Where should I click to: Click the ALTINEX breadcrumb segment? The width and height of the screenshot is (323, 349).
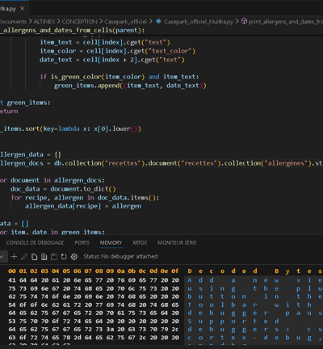point(44,22)
